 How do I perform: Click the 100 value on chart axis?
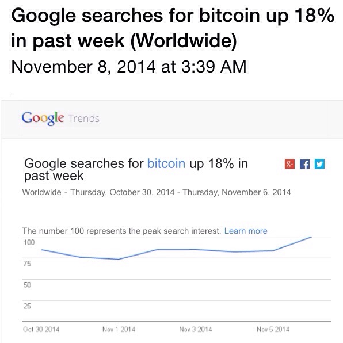(29, 242)
